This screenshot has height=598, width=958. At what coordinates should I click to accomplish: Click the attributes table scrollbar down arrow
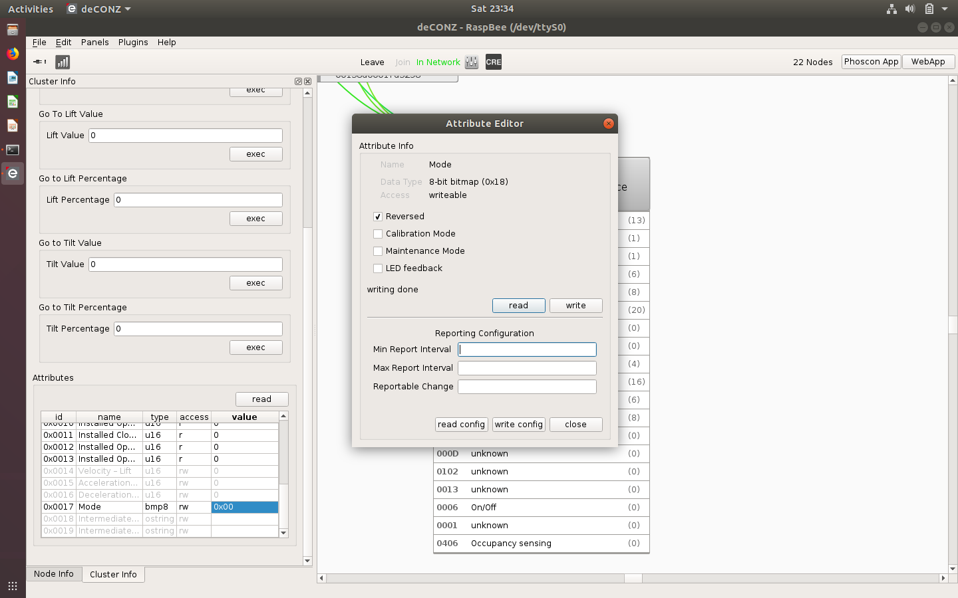click(283, 533)
